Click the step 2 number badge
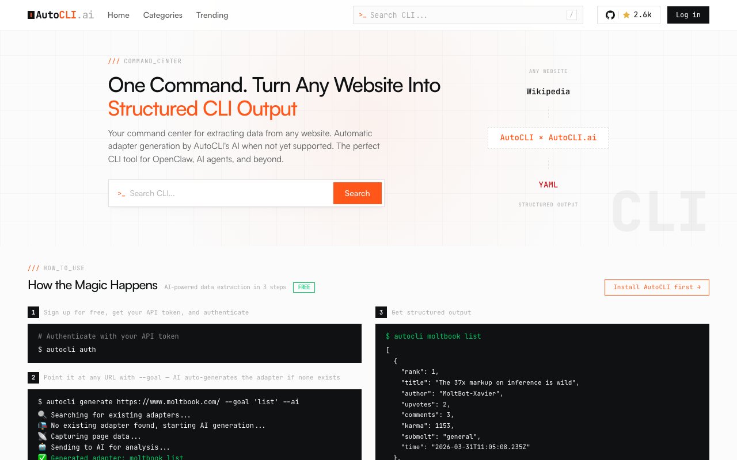 tap(33, 377)
